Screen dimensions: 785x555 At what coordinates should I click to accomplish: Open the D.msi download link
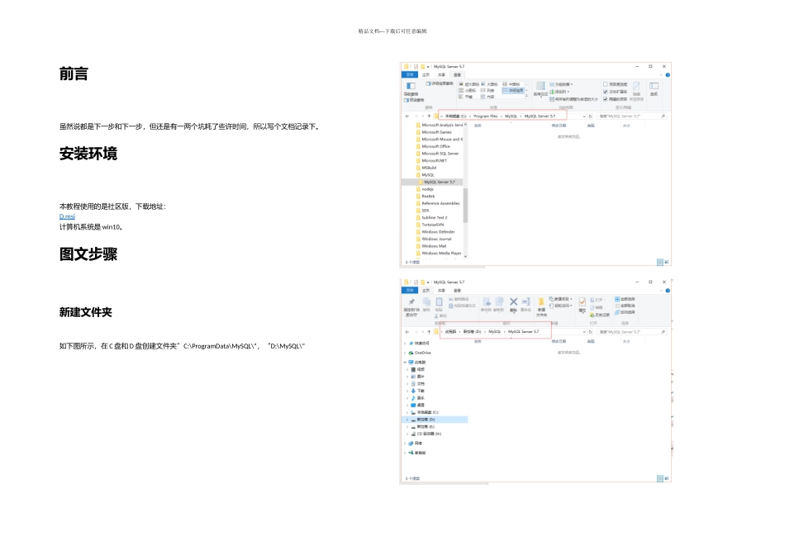click(67, 216)
